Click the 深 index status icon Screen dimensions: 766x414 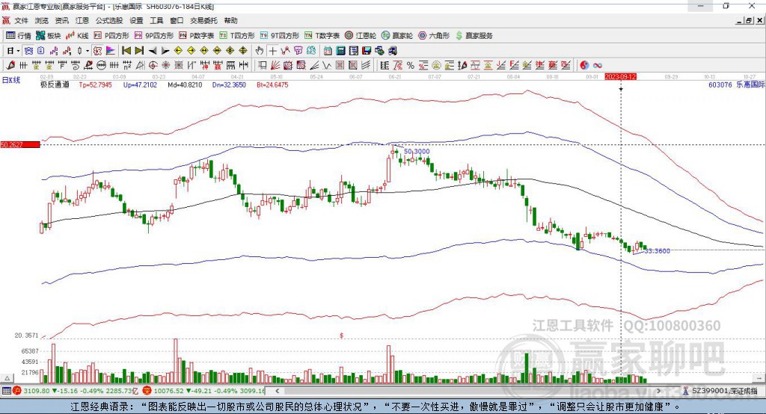pos(147,391)
